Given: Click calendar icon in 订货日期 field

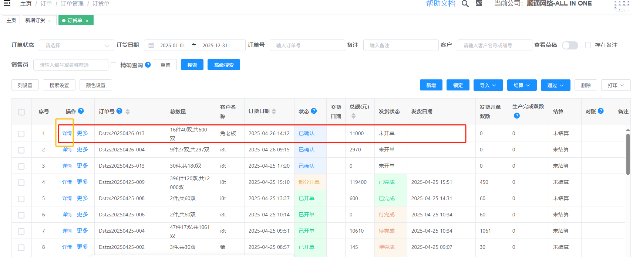Looking at the screenshot, I should point(151,45).
